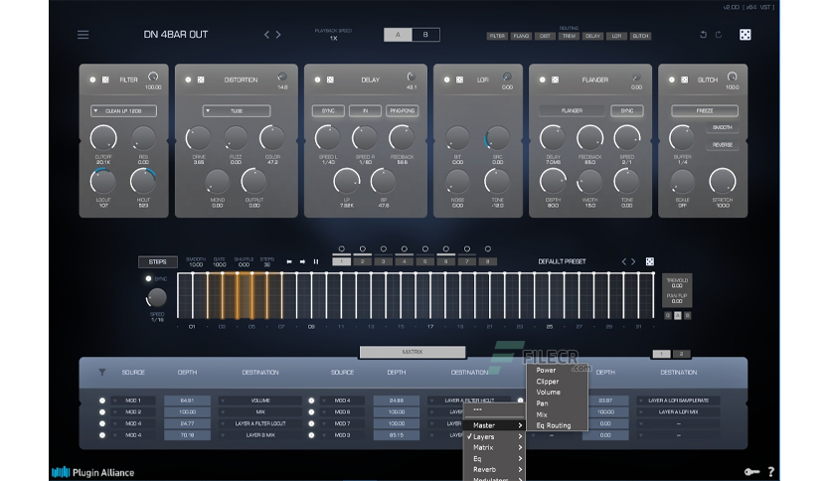Switch to layer B button
This screenshot has height=481, width=831.
pos(425,35)
